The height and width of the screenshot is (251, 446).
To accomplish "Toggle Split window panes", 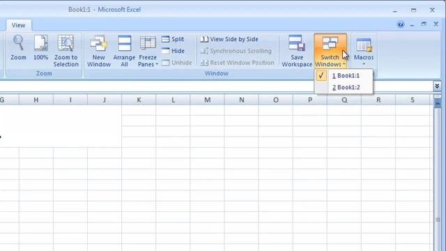I will click(x=173, y=39).
